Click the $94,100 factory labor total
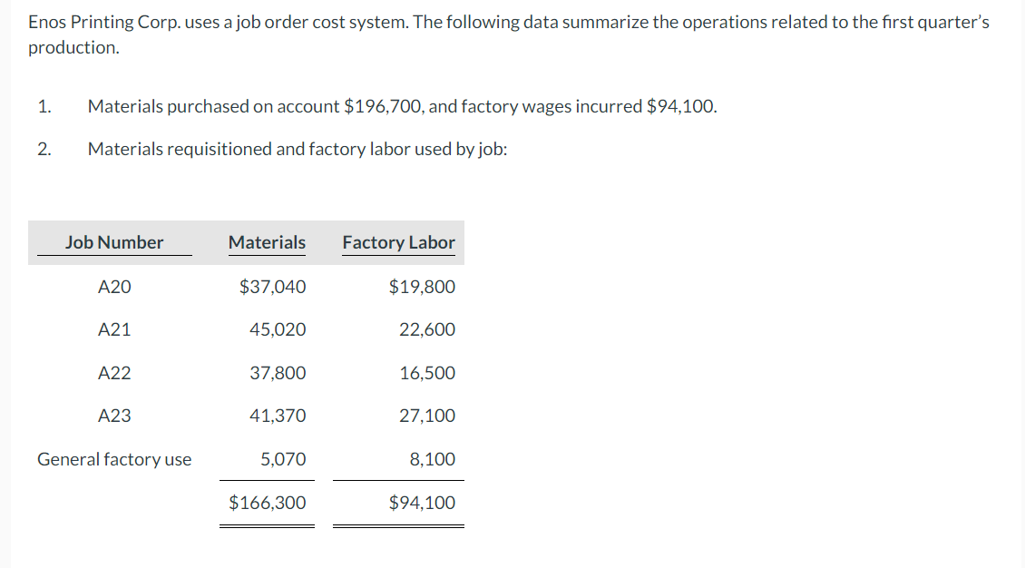1025x568 pixels. (422, 503)
